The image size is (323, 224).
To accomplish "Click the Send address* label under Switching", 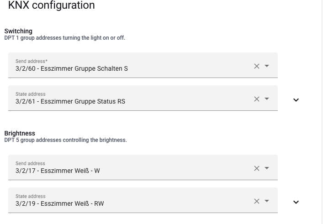I will 32,61.
